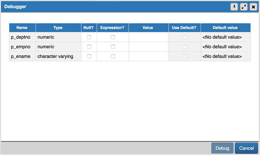Click the Type column header
The image size is (260, 155).
click(58, 28)
